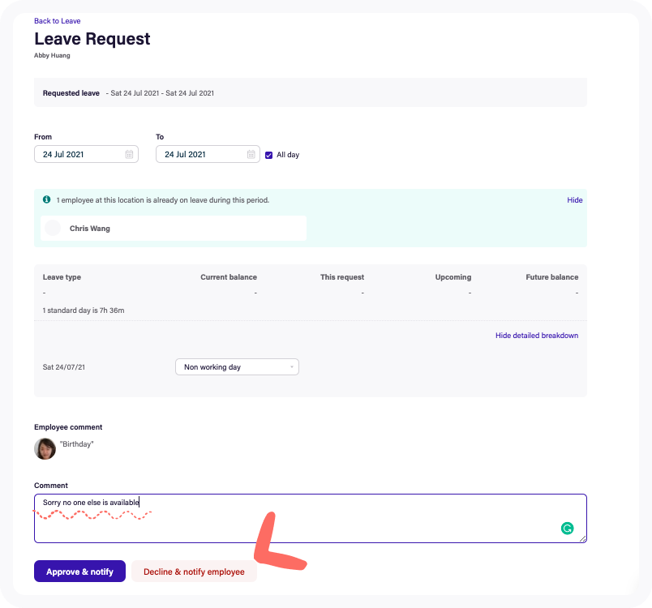Collapse the detailed breakdown via Hide detailed breakdown

click(x=537, y=335)
